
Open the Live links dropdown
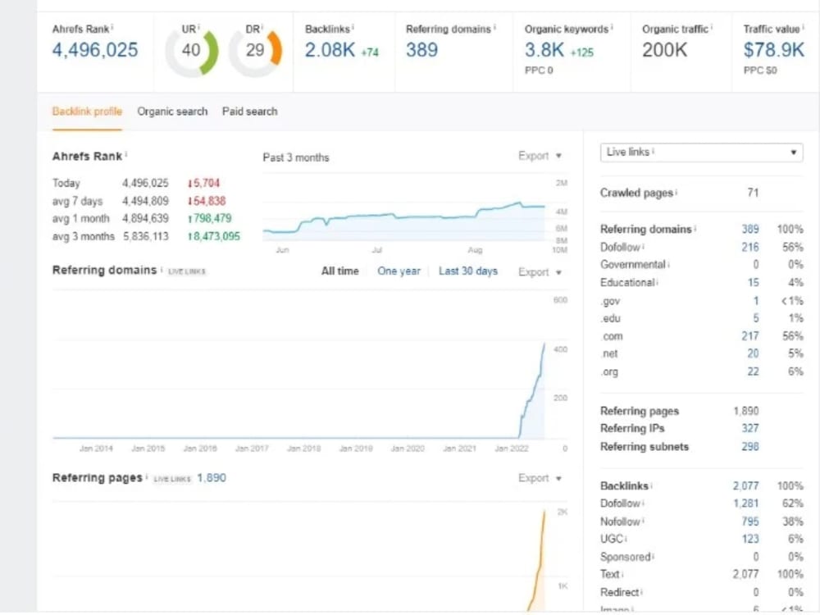[x=701, y=153]
